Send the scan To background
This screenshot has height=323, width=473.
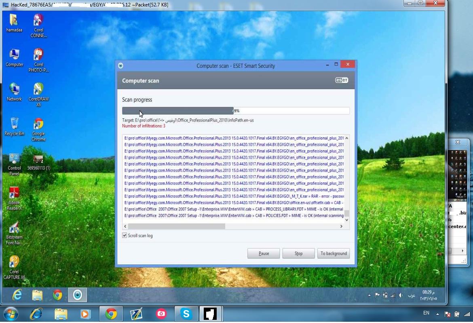[x=334, y=254]
